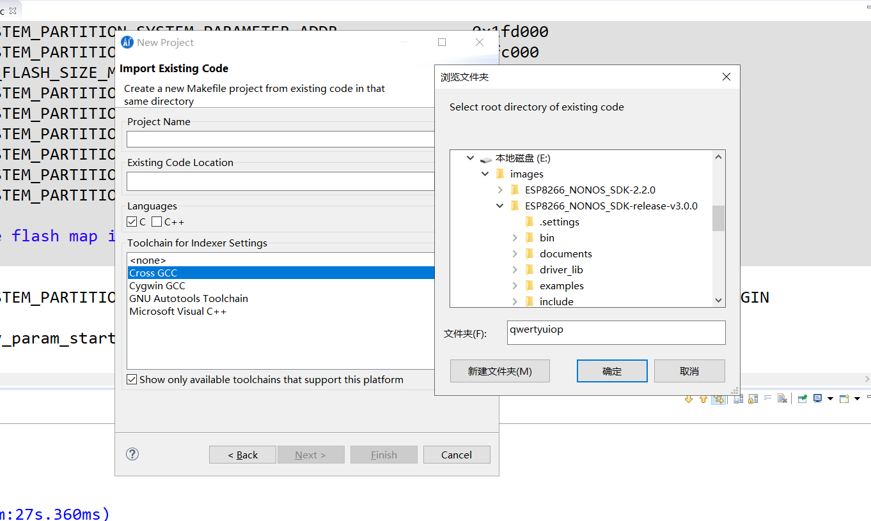Viewport: 871px width, 521px height.
Task: Click folder tree scrollbar up arrow
Action: (x=719, y=157)
